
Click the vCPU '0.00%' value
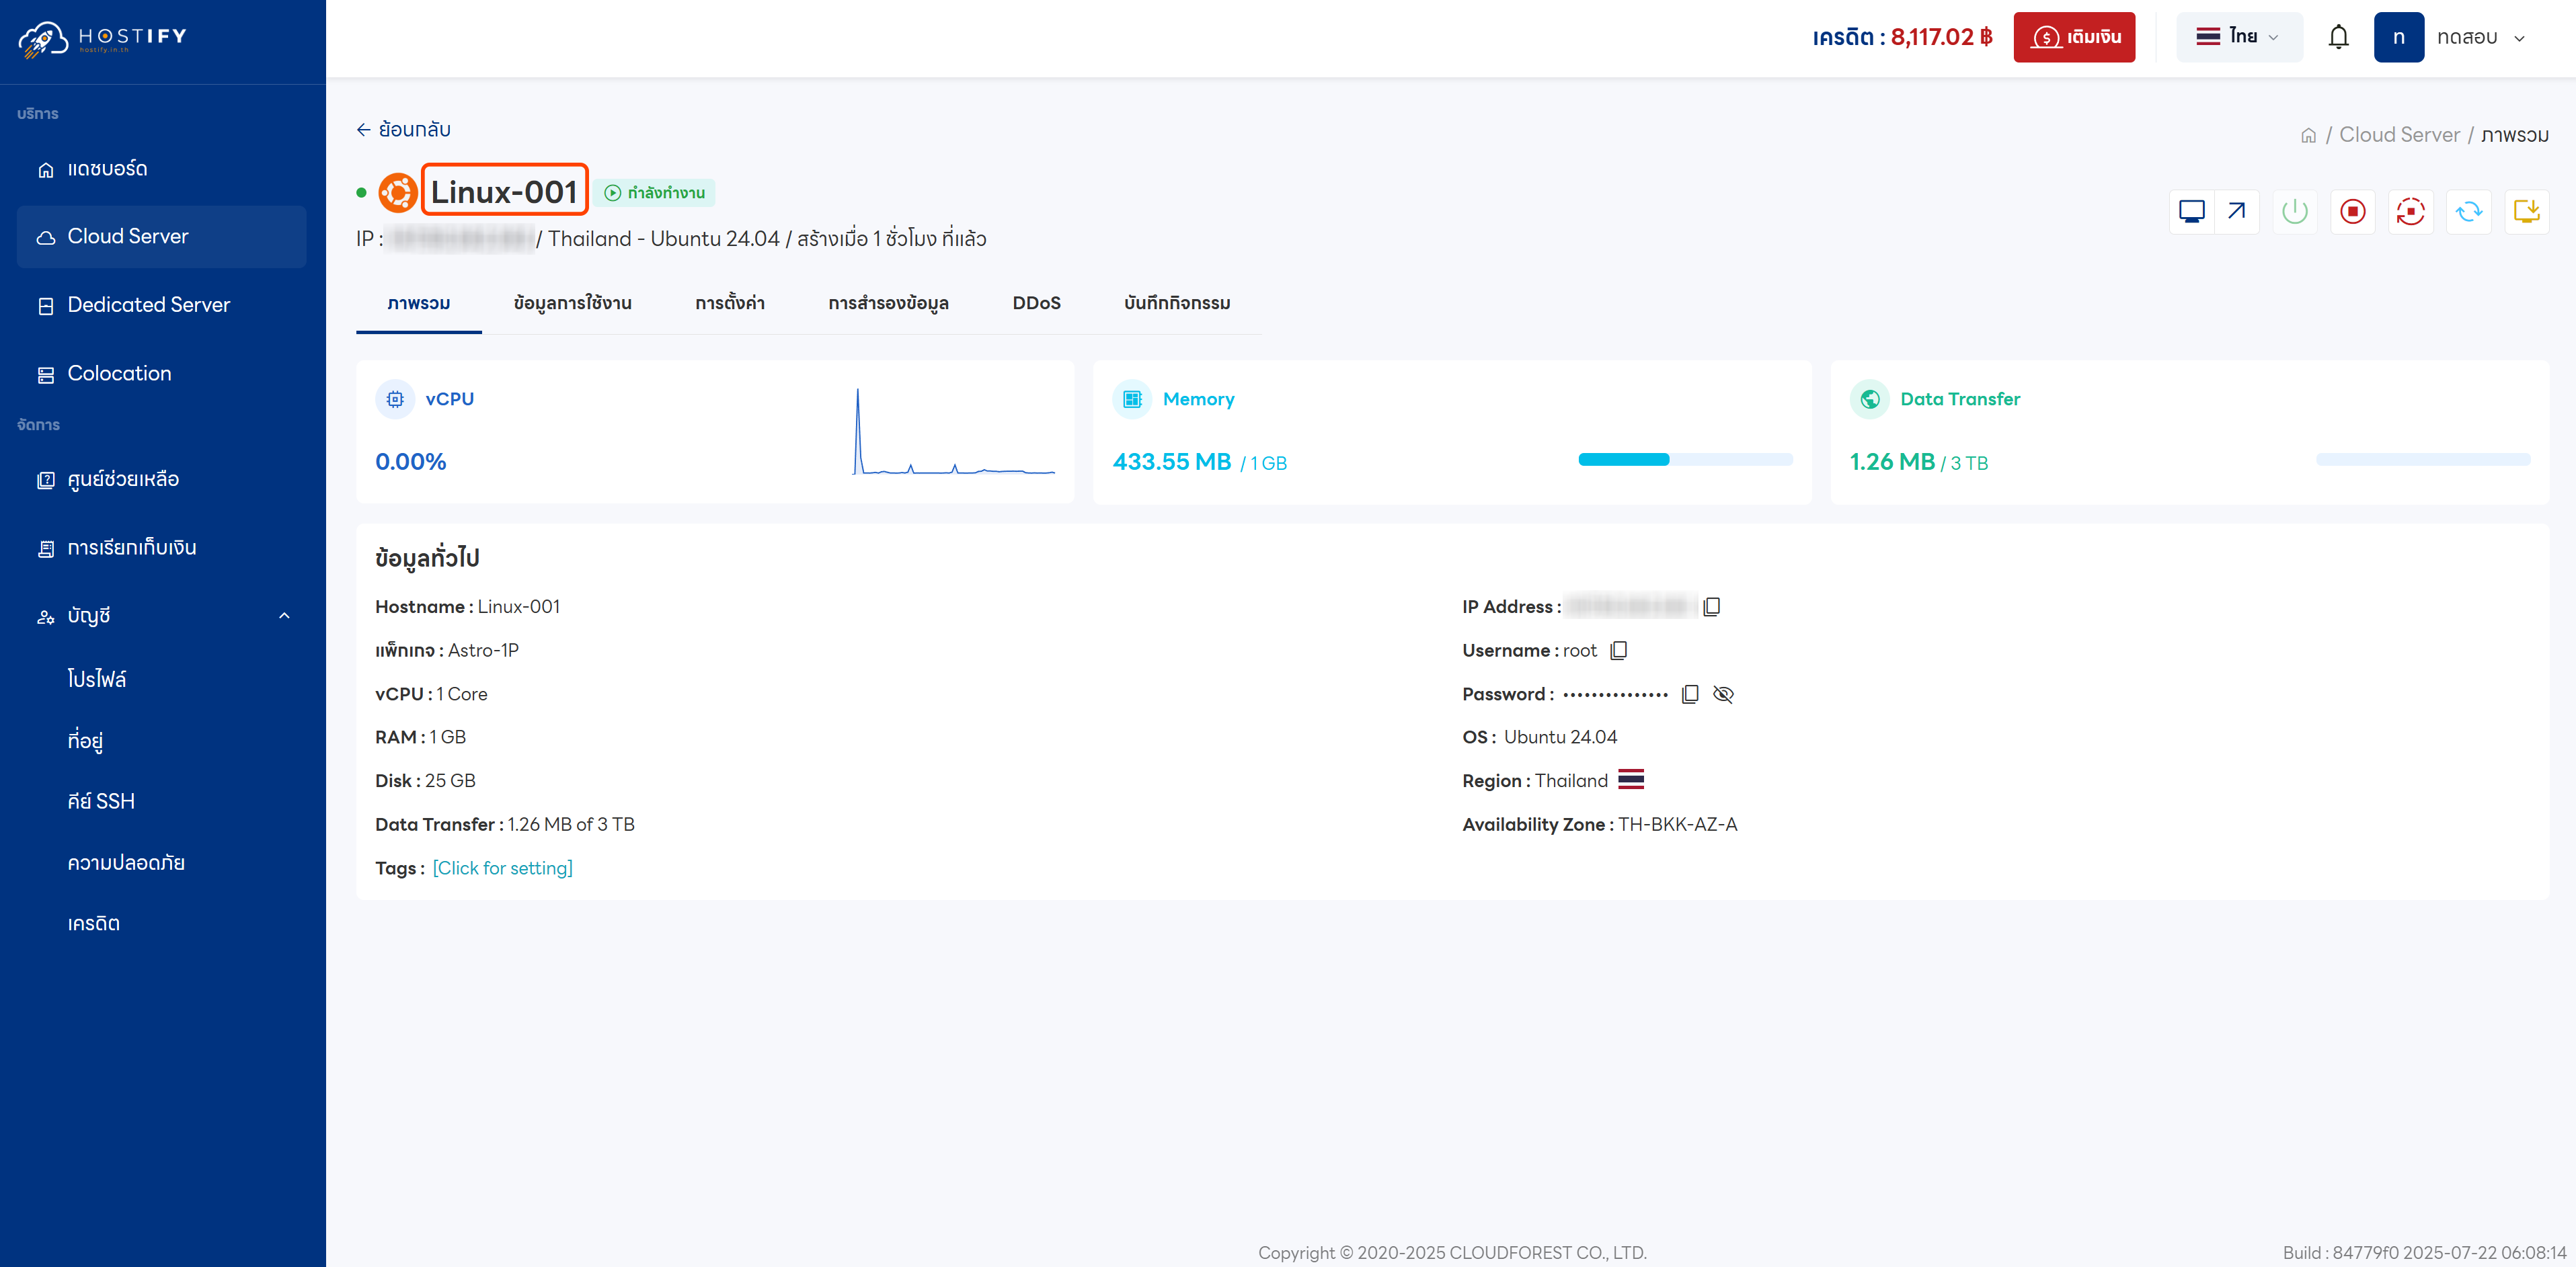[x=410, y=462]
